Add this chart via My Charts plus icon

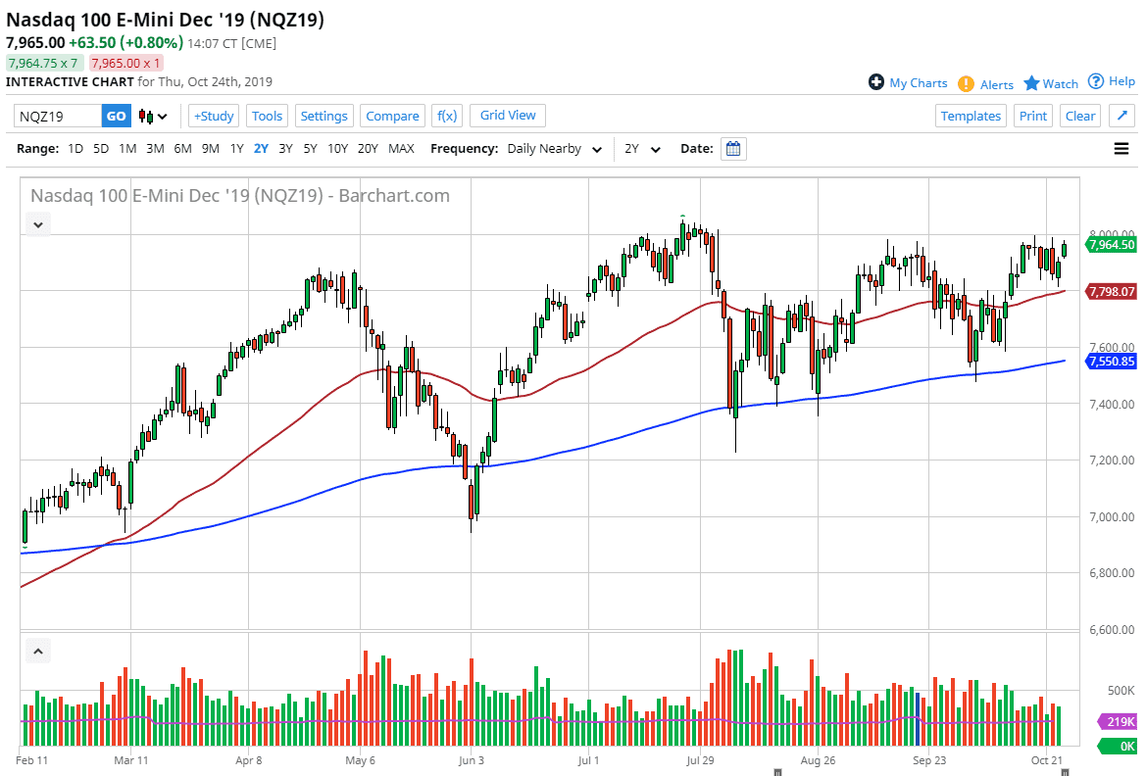[x=875, y=82]
